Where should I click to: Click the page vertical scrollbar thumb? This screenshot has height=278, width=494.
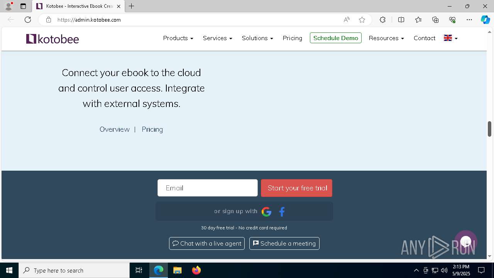(x=489, y=129)
